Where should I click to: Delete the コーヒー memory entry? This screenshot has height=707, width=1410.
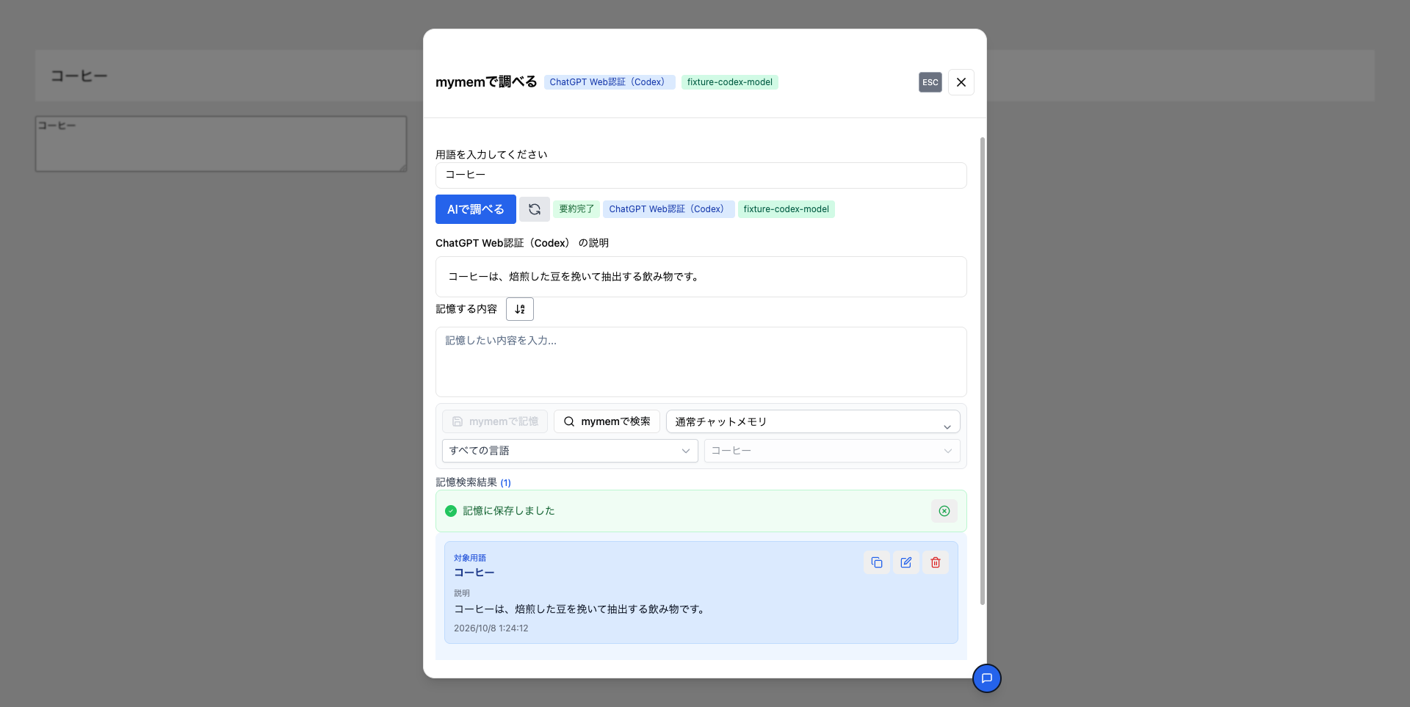[936, 562]
